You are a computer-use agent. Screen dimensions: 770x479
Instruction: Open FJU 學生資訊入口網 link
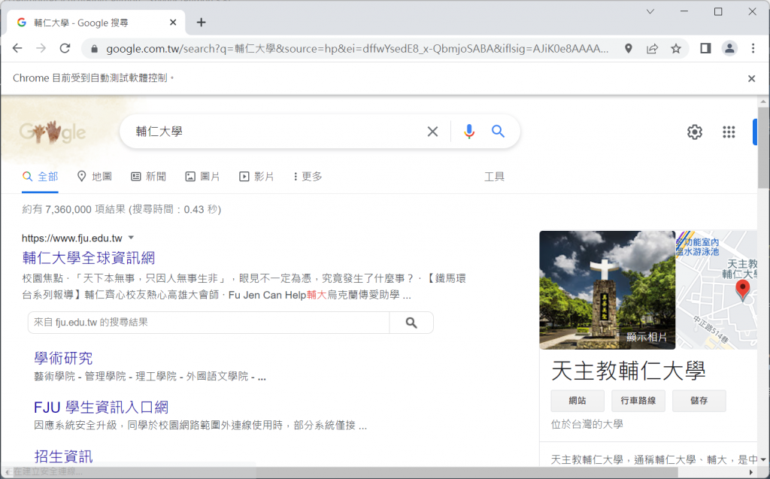(102, 408)
